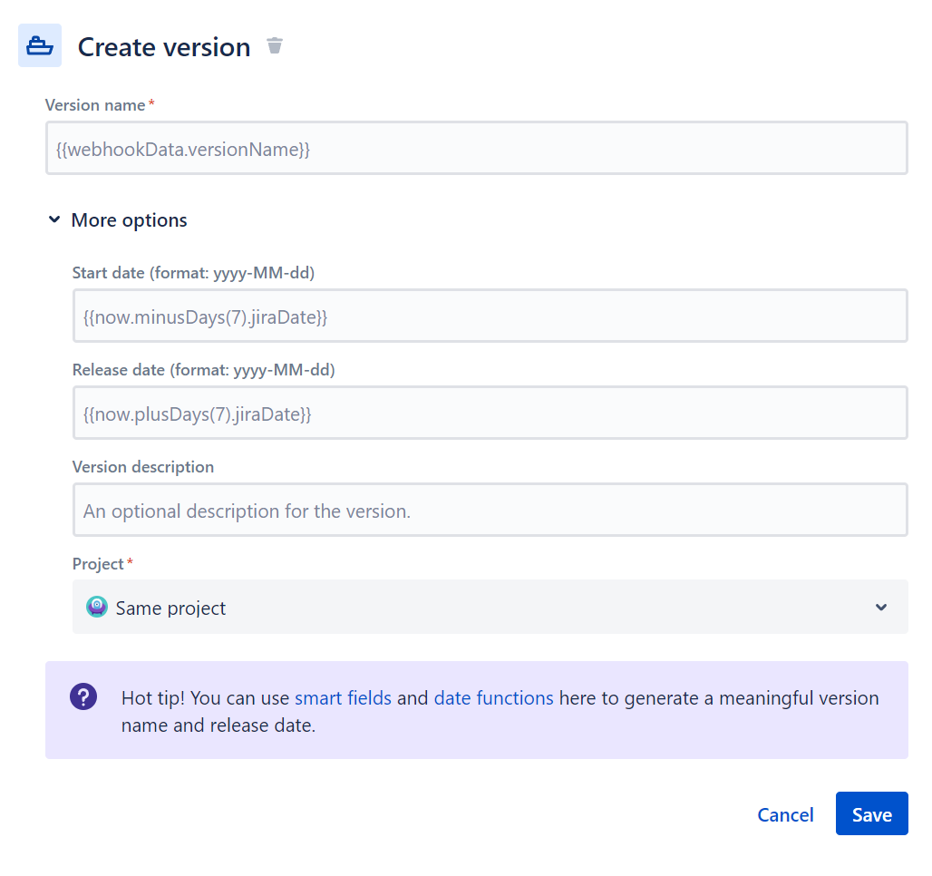
Task: Collapse the More options section
Action: click(x=53, y=219)
